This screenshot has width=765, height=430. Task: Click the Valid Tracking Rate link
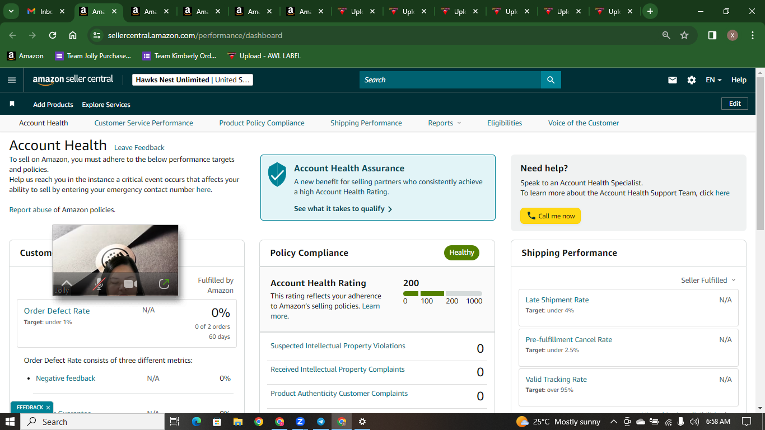coord(556,380)
